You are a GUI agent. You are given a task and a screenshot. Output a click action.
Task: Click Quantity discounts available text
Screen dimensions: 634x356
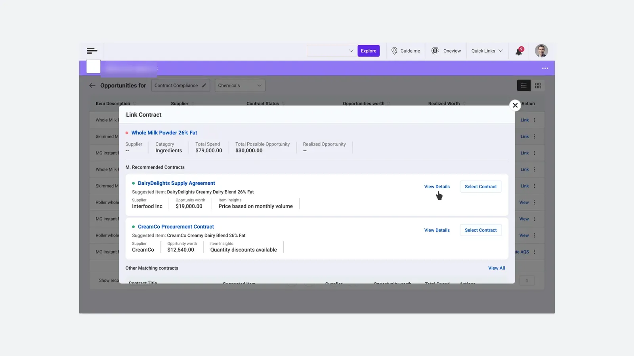pyautogui.click(x=244, y=250)
